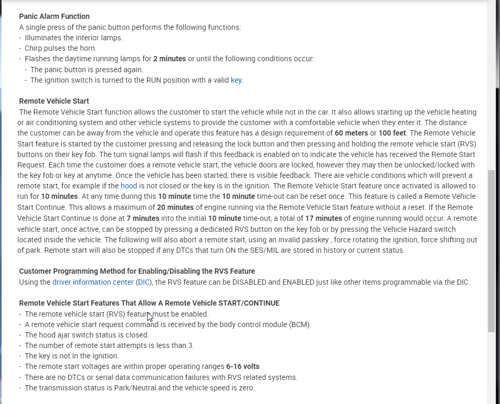The height and width of the screenshot is (404, 500).
Task: Click the 'Remote Vehicle Start Features' heading
Action: (x=149, y=303)
